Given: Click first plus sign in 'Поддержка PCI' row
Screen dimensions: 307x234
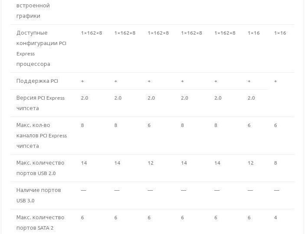Looking at the screenshot, I should click(x=82, y=81).
